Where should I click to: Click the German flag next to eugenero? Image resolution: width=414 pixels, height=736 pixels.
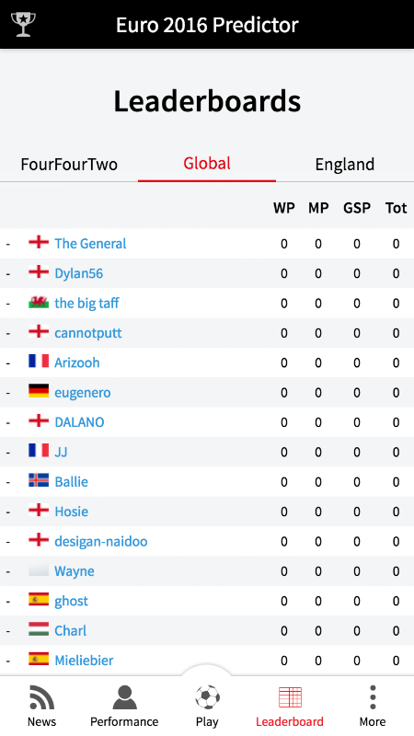[x=39, y=391]
